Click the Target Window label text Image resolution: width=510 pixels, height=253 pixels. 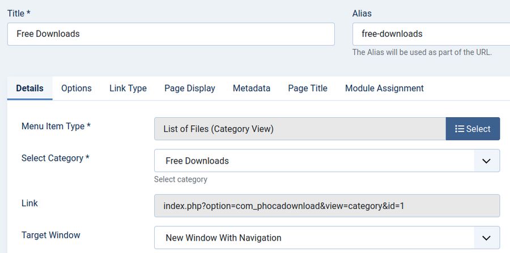(50, 235)
